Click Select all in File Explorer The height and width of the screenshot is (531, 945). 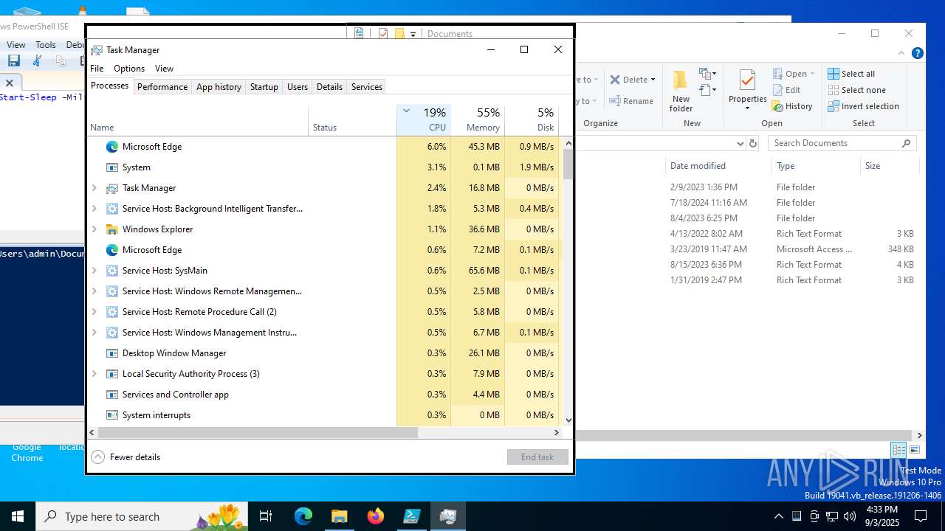(x=851, y=74)
